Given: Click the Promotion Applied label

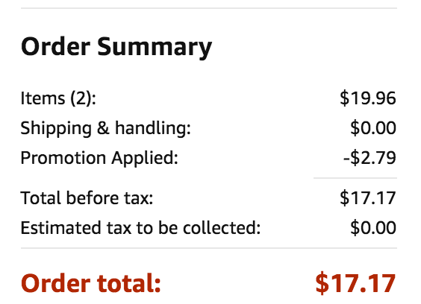Looking at the screenshot, I should pyautogui.click(x=99, y=158).
